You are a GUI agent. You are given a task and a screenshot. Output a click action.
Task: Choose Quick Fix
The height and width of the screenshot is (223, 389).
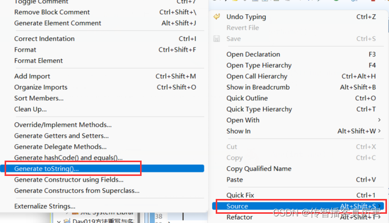click(298, 195)
